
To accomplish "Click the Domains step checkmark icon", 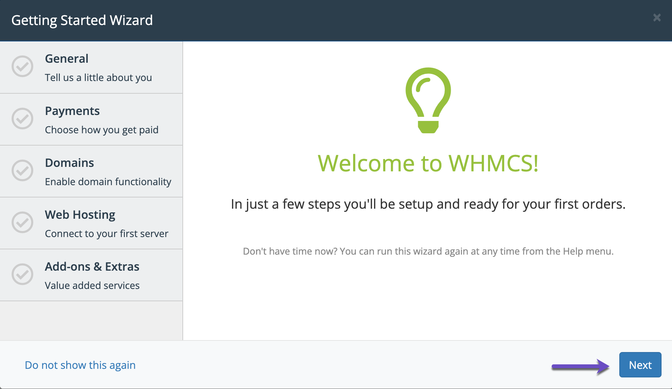I will pyautogui.click(x=22, y=171).
